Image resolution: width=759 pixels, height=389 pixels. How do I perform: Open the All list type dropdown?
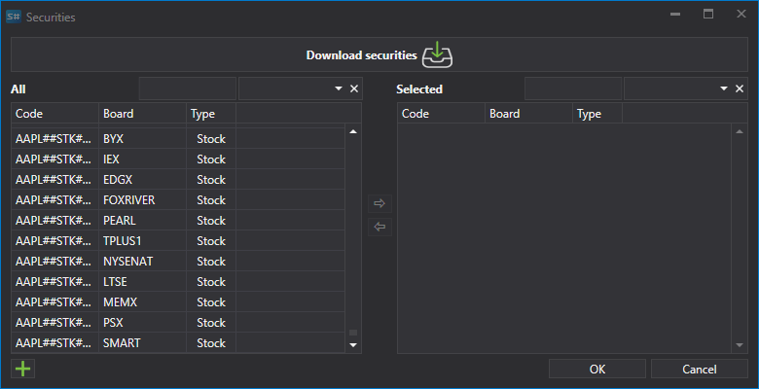click(339, 88)
